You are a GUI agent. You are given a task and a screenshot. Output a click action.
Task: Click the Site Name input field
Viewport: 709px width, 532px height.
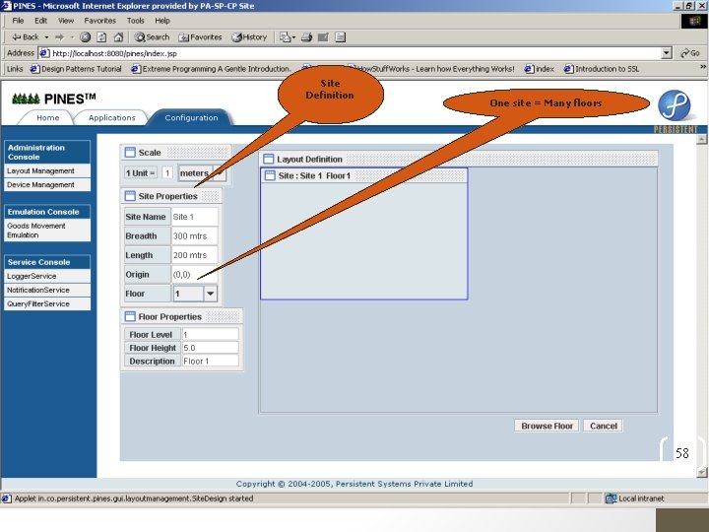pos(195,217)
